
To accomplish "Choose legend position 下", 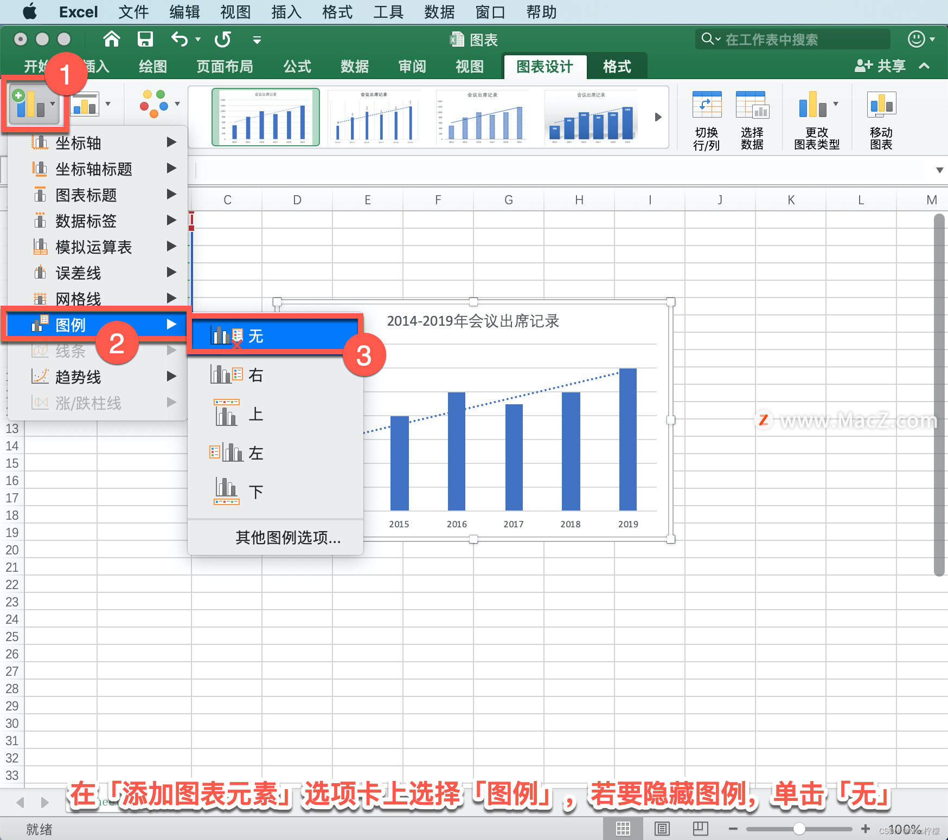I will coord(275,492).
